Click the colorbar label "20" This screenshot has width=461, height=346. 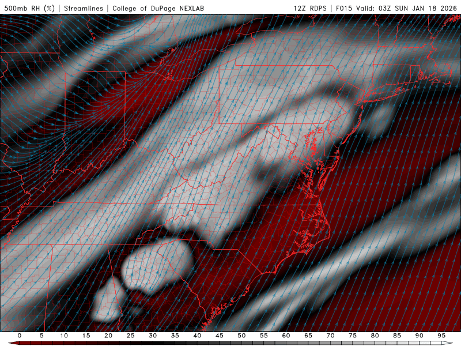coord(108,336)
